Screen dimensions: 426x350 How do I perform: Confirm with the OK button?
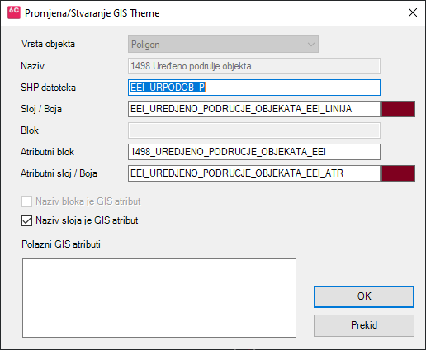click(x=364, y=296)
